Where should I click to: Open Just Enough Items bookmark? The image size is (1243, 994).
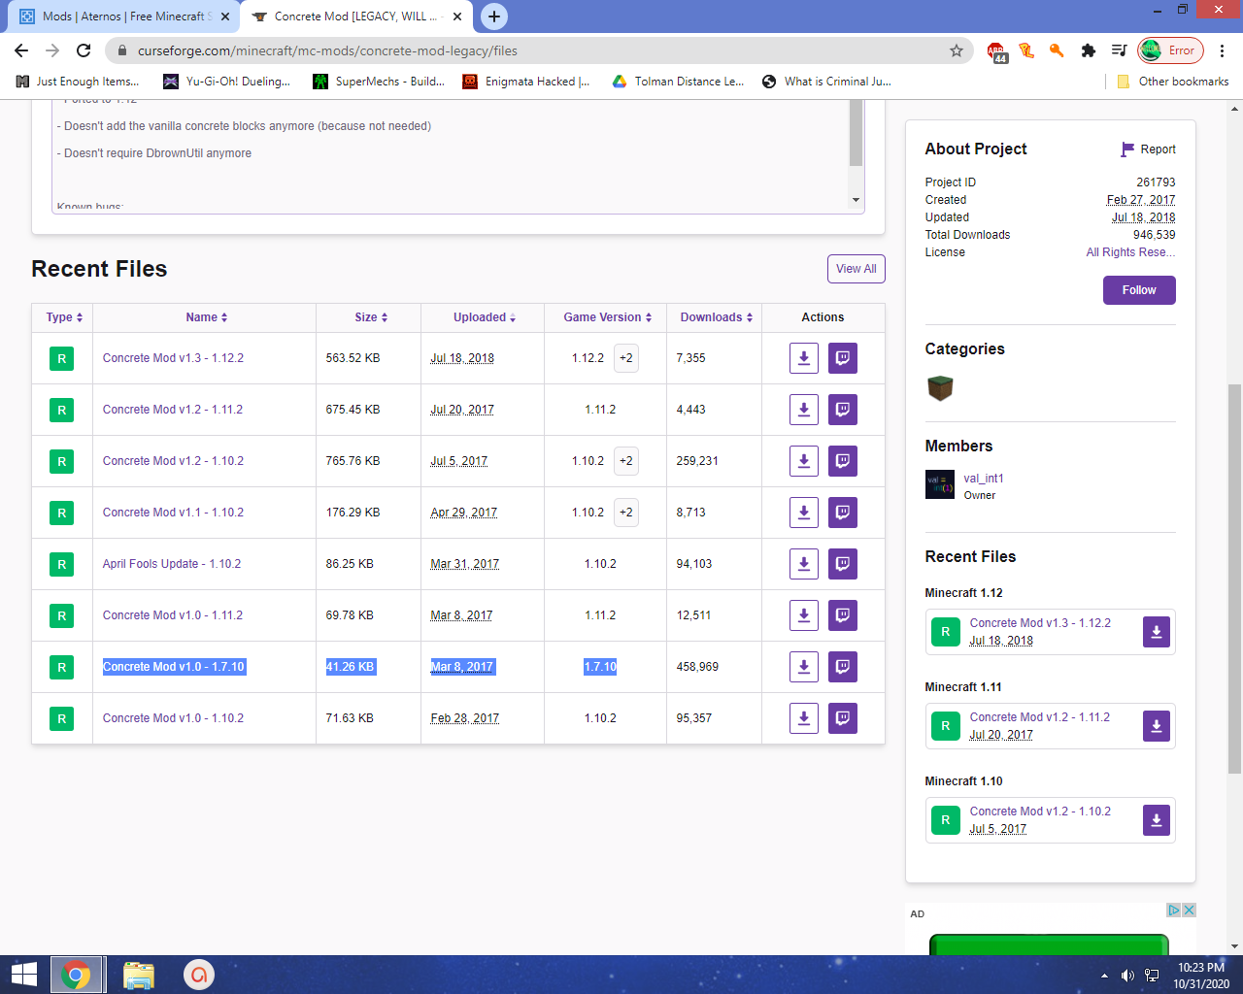coord(78,82)
